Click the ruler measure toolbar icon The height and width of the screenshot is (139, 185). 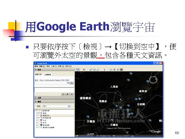tap(104, 69)
